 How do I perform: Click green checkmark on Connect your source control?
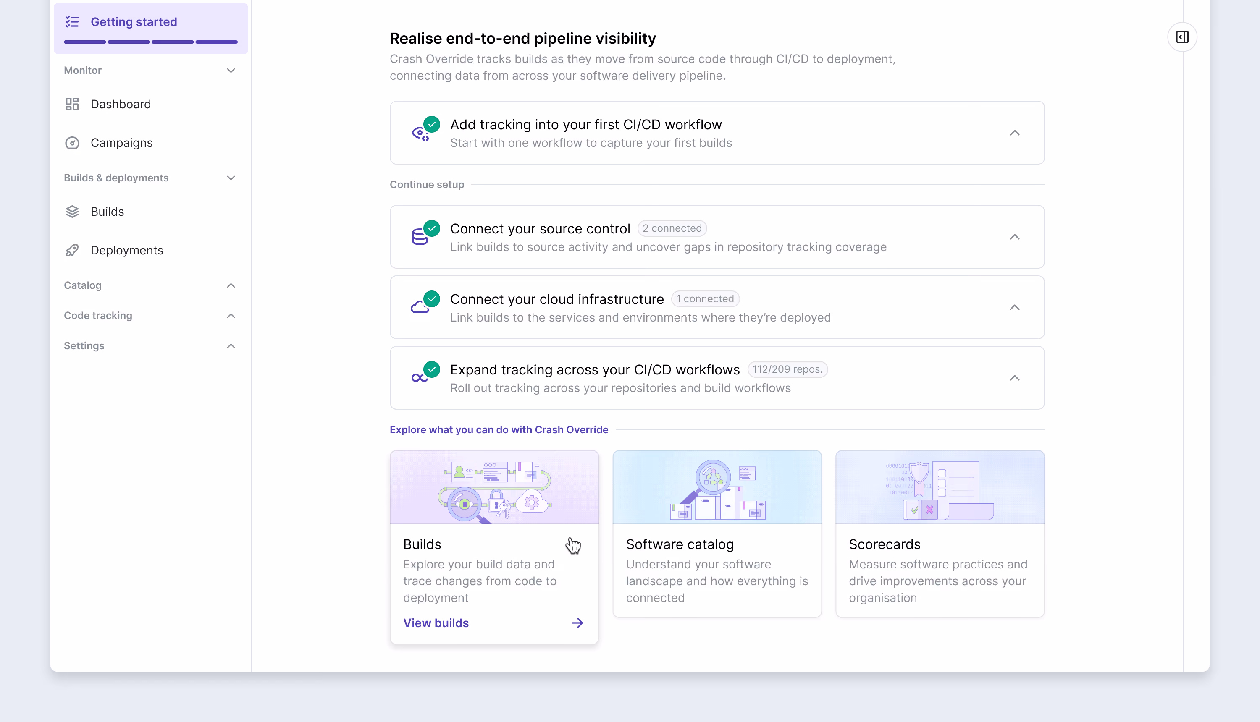(432, 228)
